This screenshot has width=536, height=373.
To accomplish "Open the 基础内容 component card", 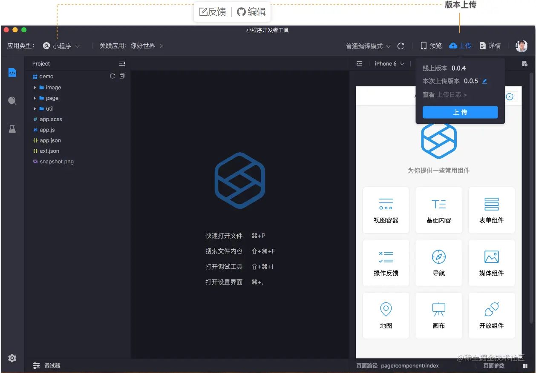I will 439,210.
